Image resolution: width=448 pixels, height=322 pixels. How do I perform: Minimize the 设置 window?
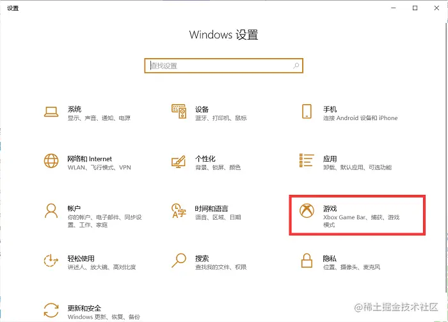coord(394,8)
